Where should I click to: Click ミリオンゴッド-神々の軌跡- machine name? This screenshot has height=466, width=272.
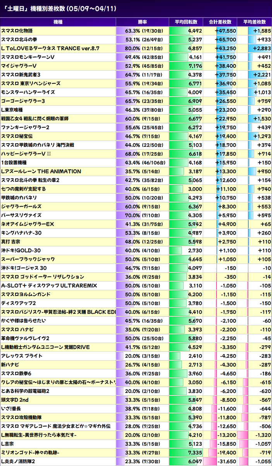pyautogui.click(x=30, y=452)
